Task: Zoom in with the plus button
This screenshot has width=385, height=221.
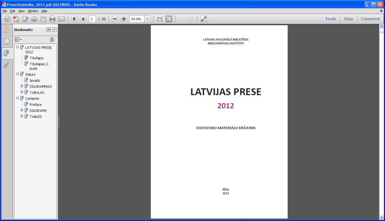Action: point(124,19)
